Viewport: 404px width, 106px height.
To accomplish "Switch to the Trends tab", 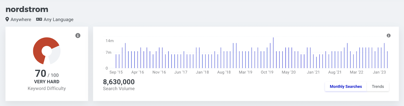I will click(378, 86).
